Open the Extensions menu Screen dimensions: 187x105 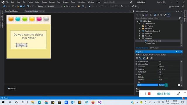coord(81,2)
